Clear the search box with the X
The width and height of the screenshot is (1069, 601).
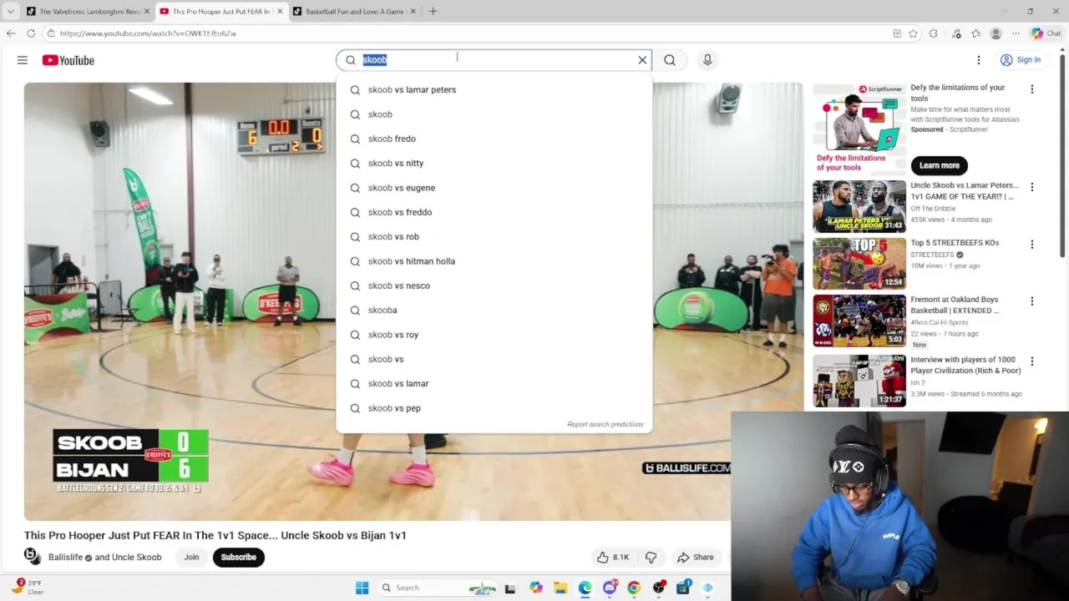(642, 60)
